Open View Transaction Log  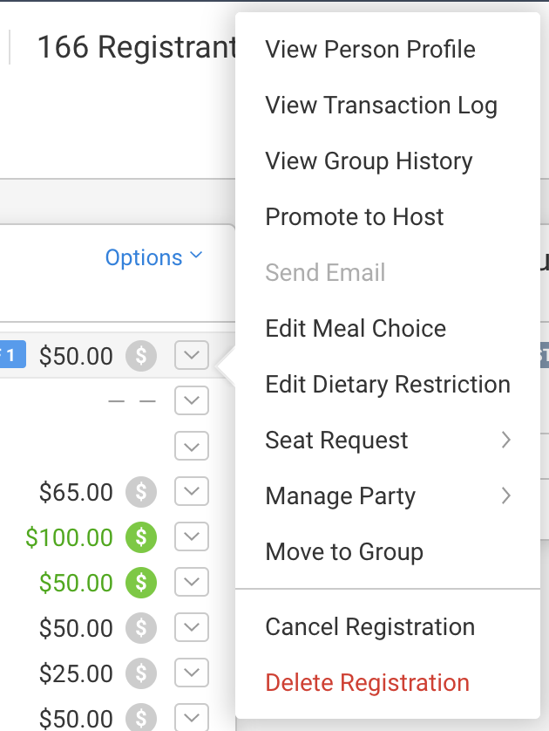pyautogui.click(x=381, y=106)
